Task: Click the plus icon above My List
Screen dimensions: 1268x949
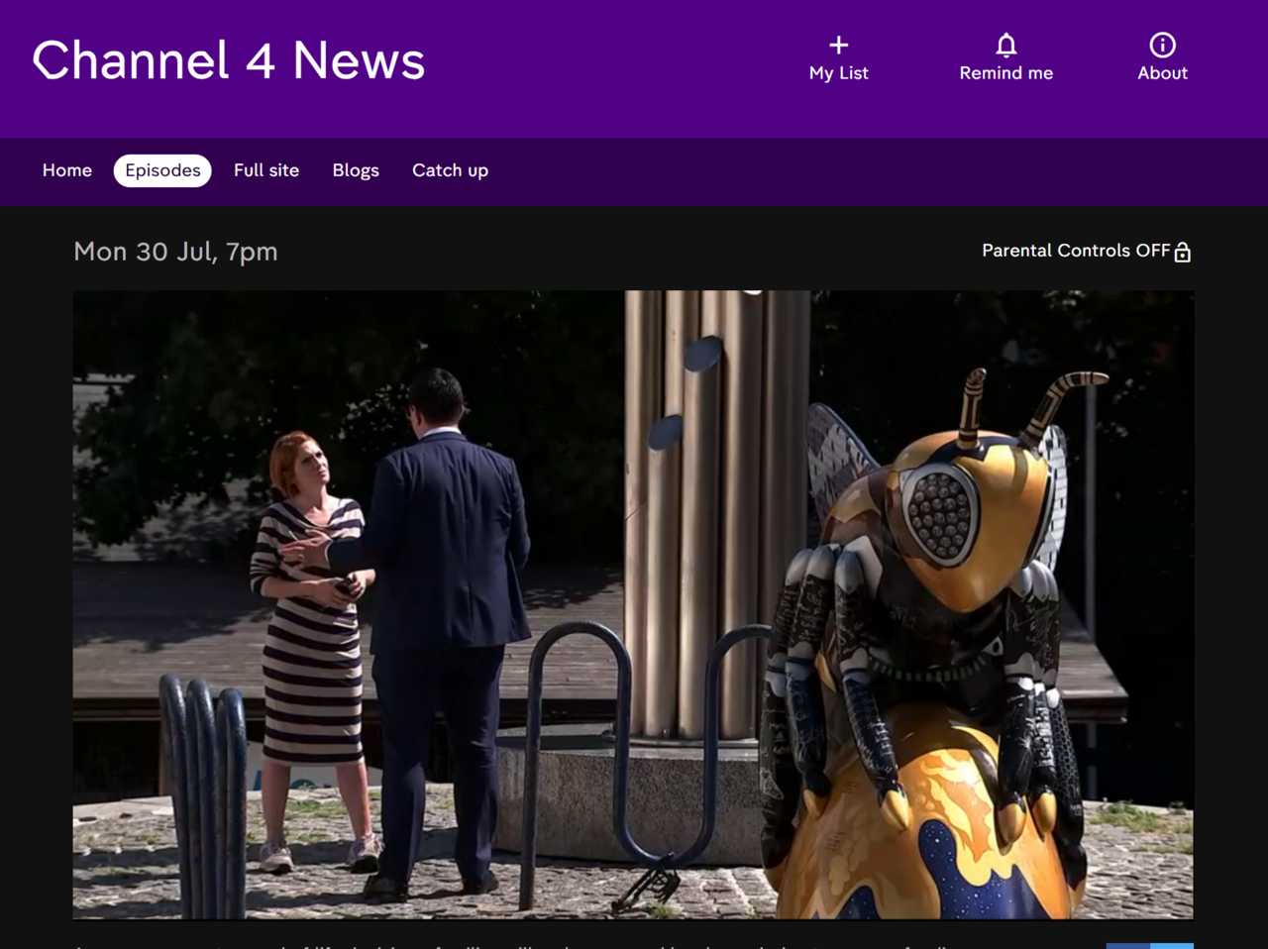Action: point(838,45)
